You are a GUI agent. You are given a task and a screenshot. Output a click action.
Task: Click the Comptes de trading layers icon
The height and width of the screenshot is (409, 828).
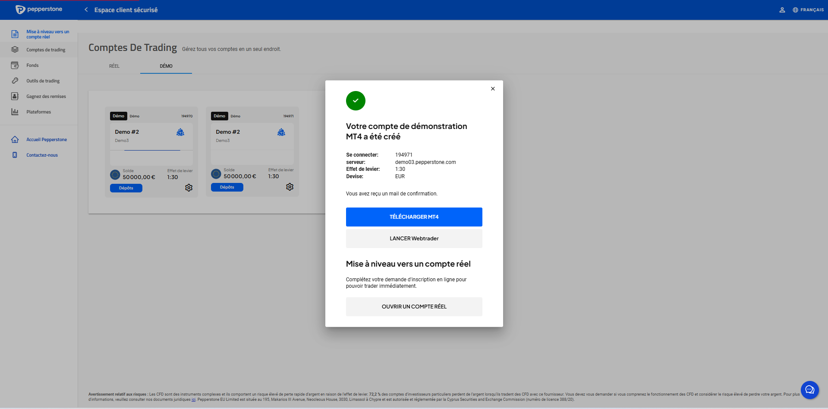(x=15, y=50)
